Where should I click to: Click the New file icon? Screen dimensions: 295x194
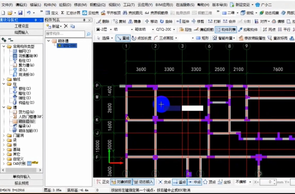tap(3, 13)
